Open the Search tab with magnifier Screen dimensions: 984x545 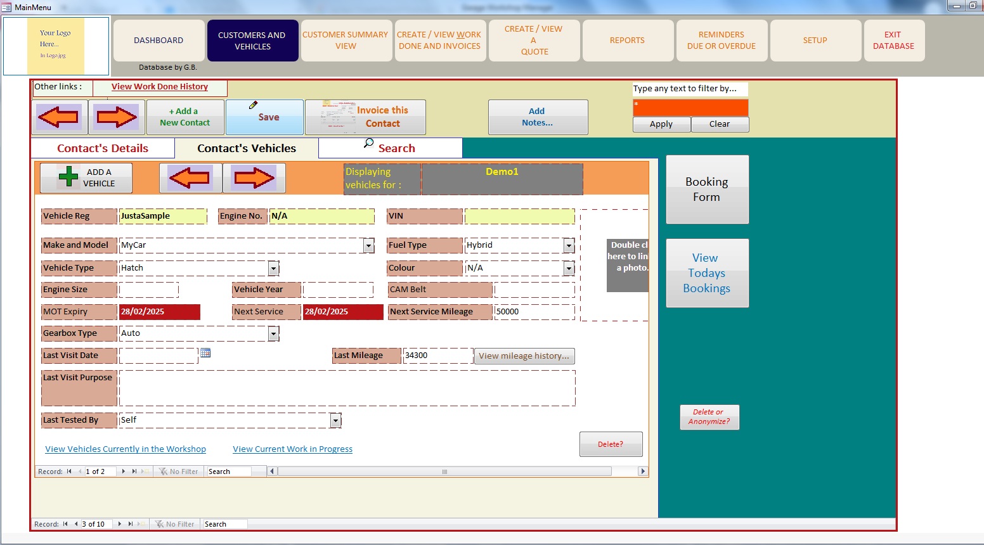point(390,148)
